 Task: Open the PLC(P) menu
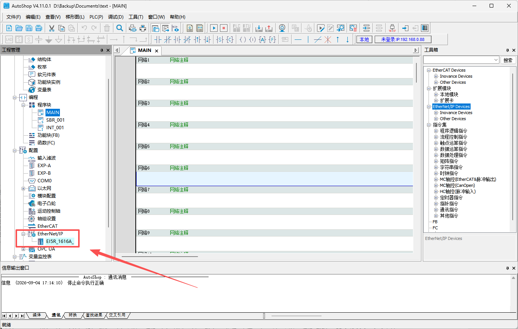[x=96, y=17]
